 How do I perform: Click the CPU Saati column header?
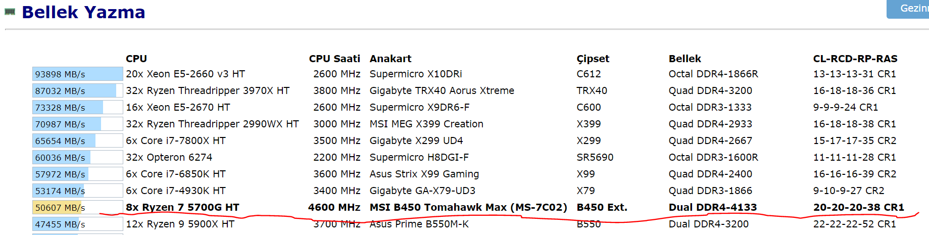(334, 59)
